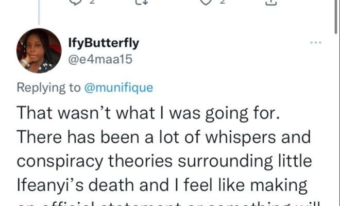
Task: Open IfyButterfly's profile picture
Action: 39,51
